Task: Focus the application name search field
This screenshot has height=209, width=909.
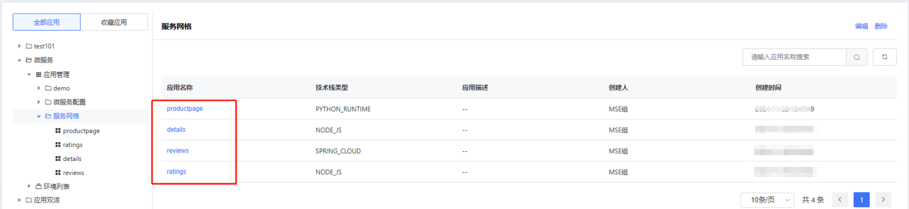Action: [x=794, y=57]
